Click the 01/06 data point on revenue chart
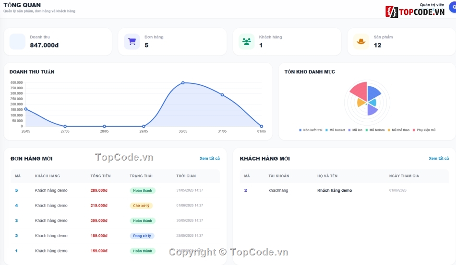This screenshot has width=456, height=265. tap(262, 127)
